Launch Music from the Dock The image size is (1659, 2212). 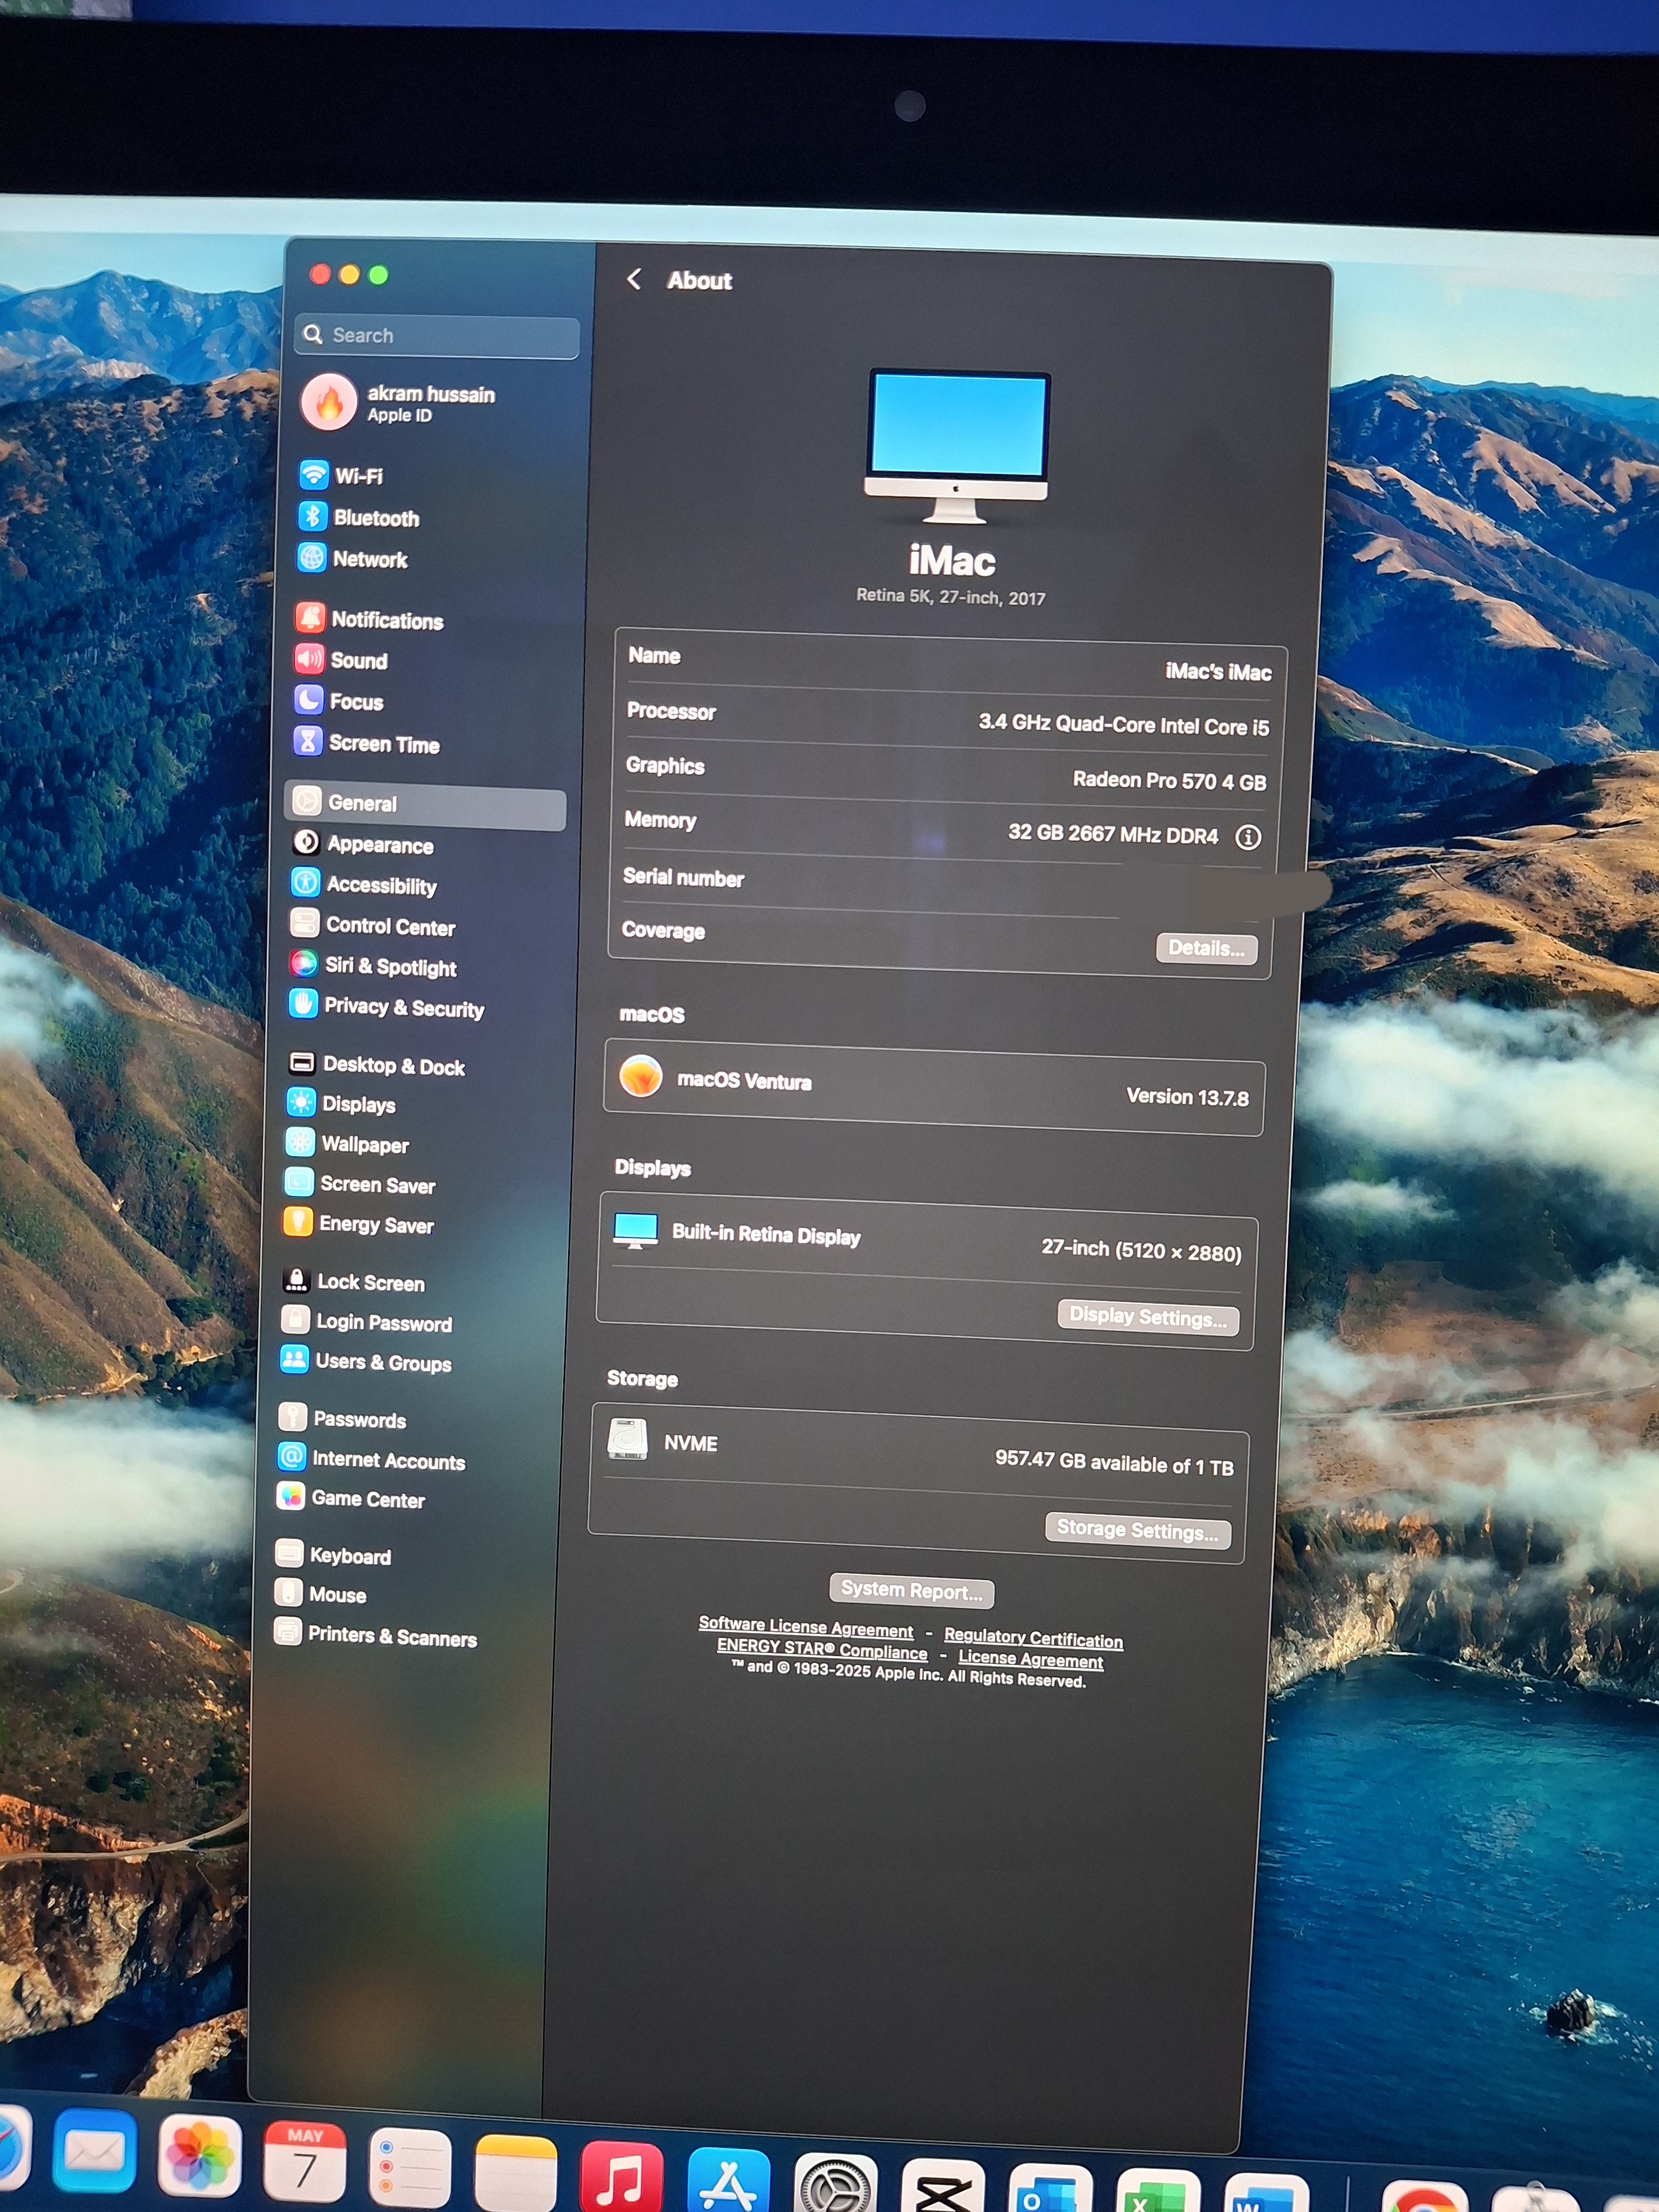pos(621,2177)
